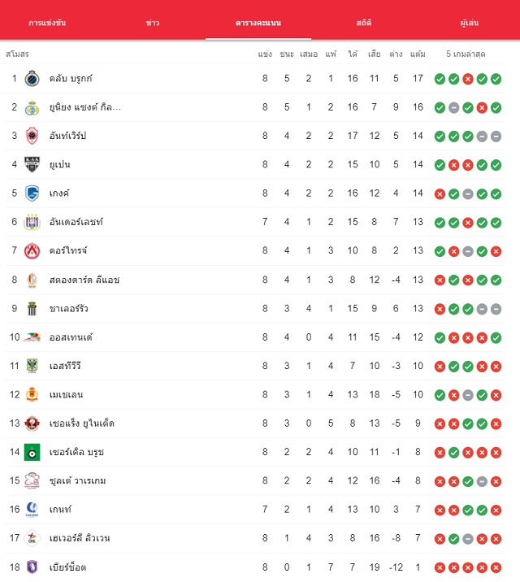Open the อันเดอร์เลชท์ club badge
The width and height of the screenshot is (520, 582).
pos(32,222)
